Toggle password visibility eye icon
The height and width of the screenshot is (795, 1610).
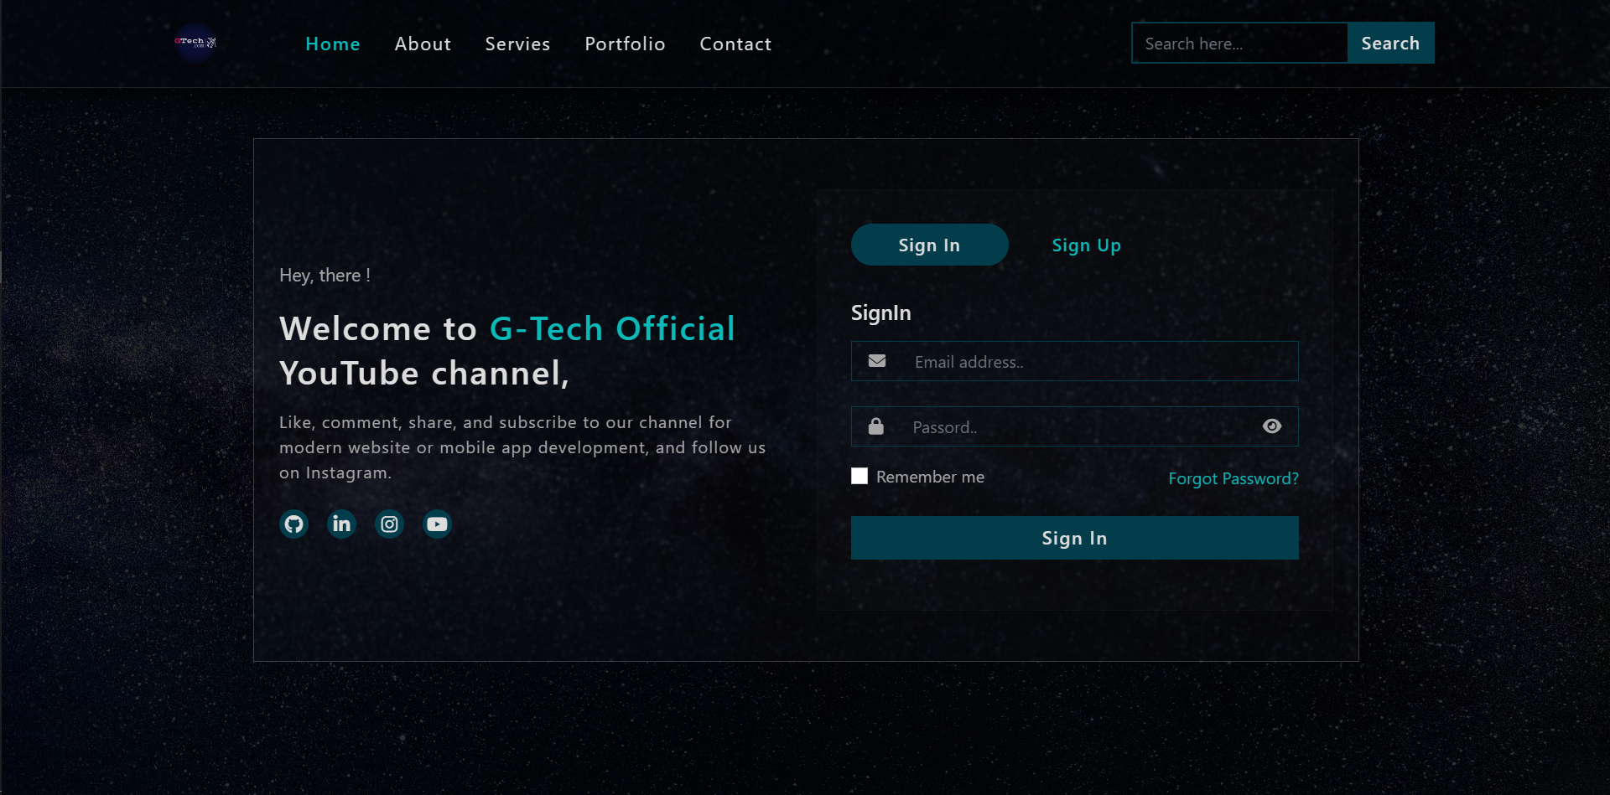[1272, 426]
